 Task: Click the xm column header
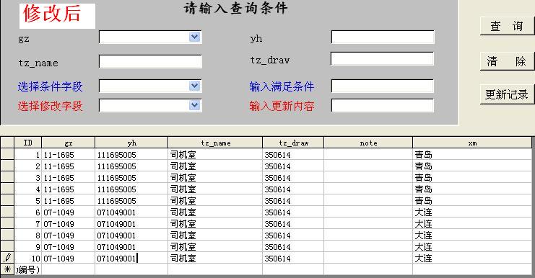pos(472,143)
